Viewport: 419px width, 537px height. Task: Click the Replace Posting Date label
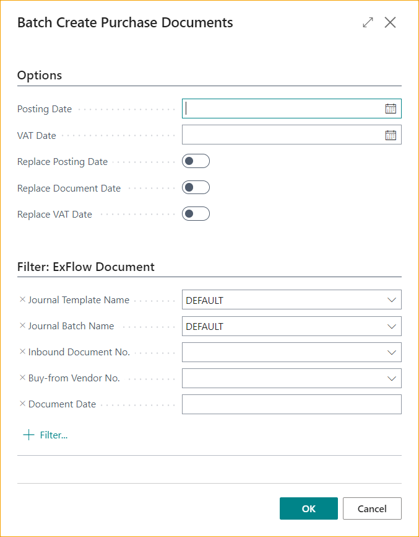[x=63, y=162]
